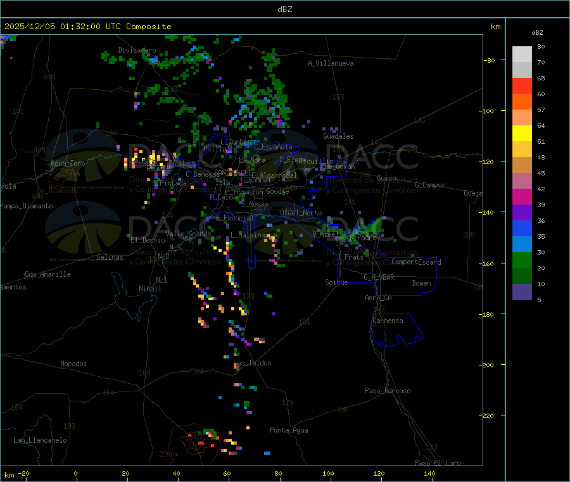The image size is (570, 482).
Task: Click the green 20-30 dBZ legend swatch
Action: click(522, 260)
